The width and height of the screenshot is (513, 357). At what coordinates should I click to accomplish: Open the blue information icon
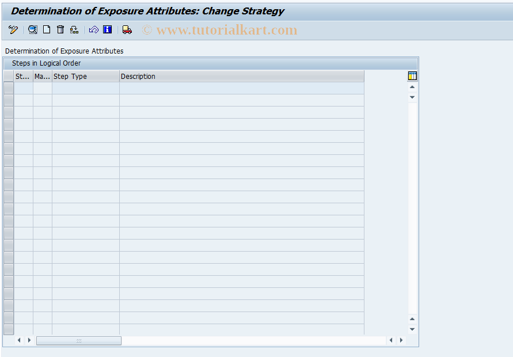tap(107, 30)
